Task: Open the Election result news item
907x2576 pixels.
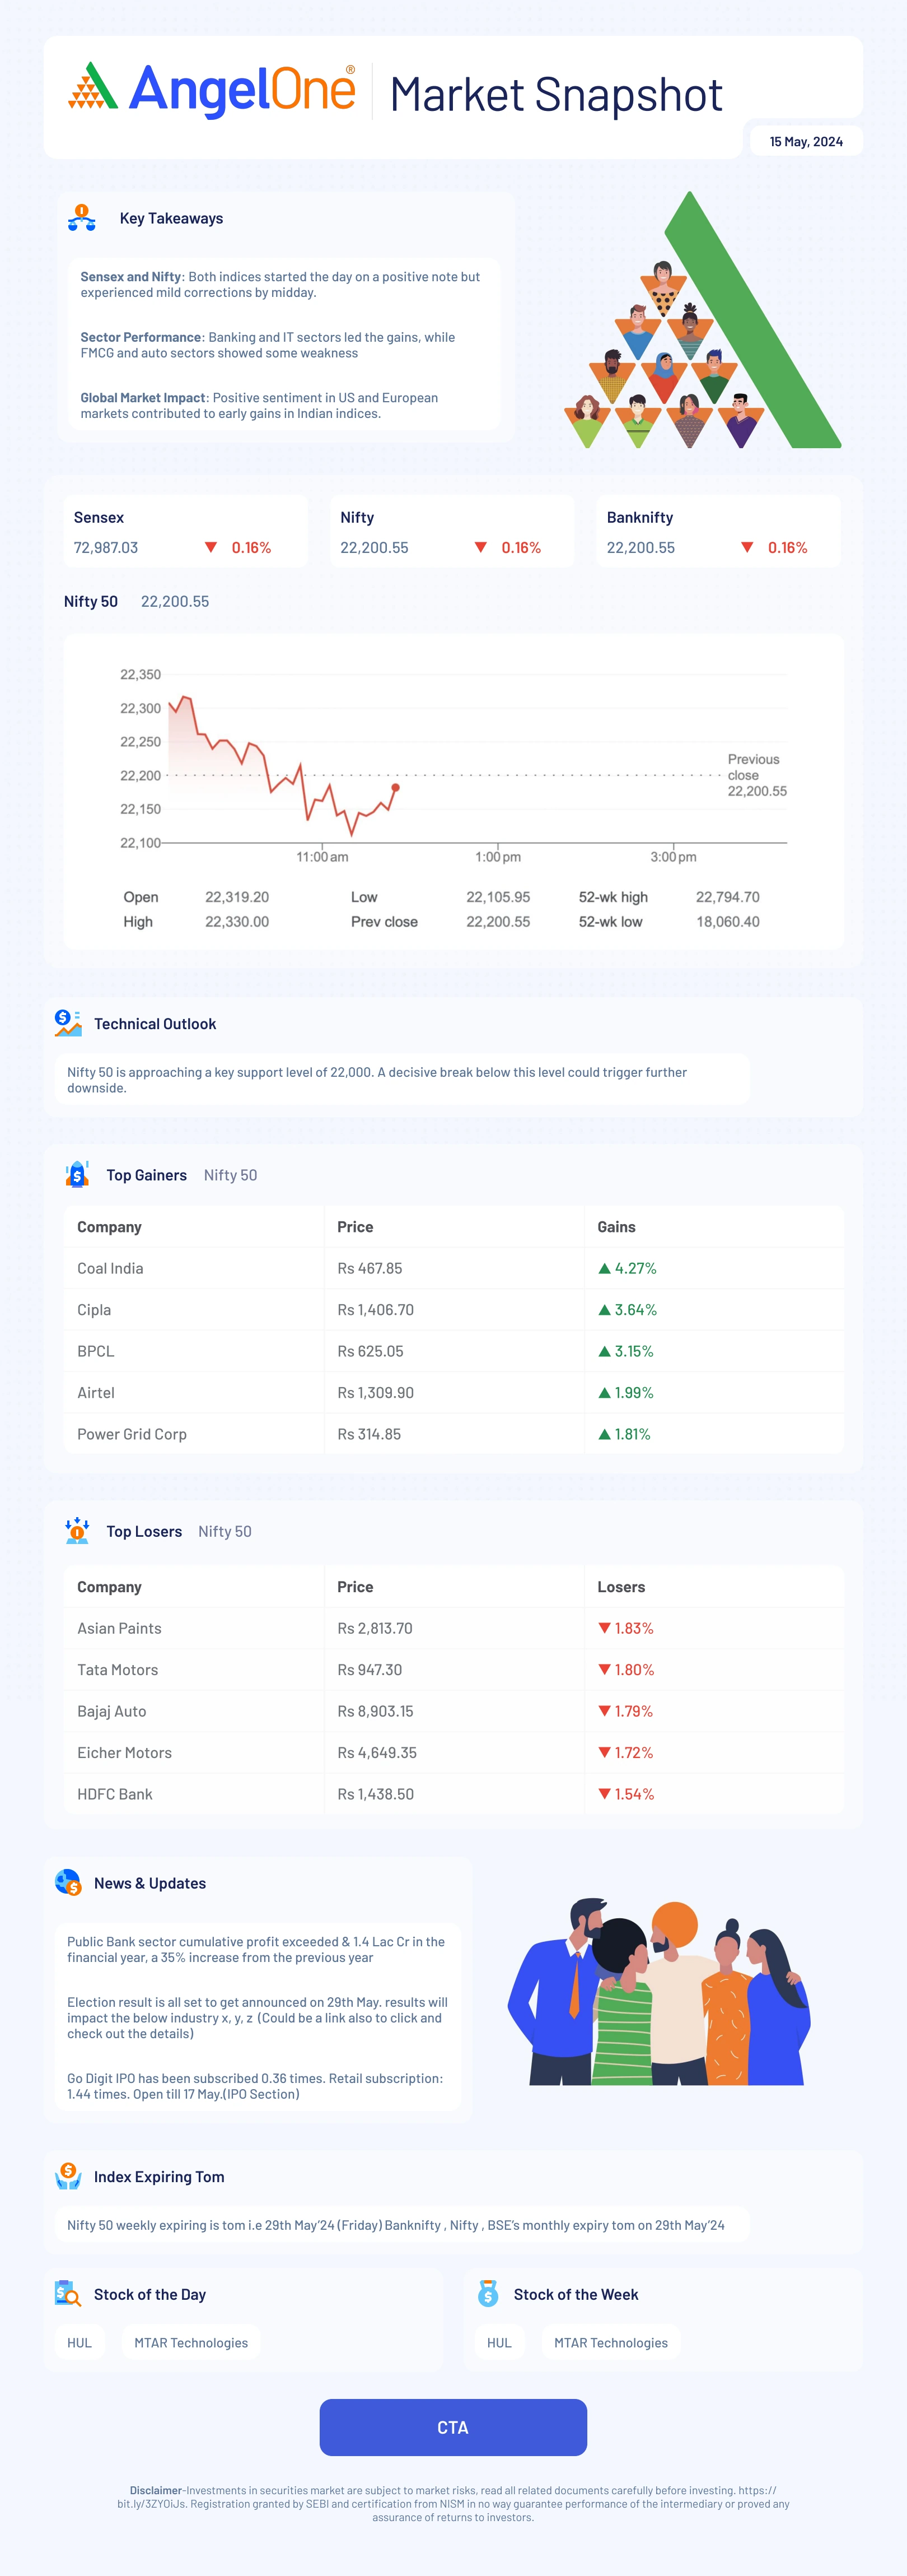Action: (x=258, y=2018)
